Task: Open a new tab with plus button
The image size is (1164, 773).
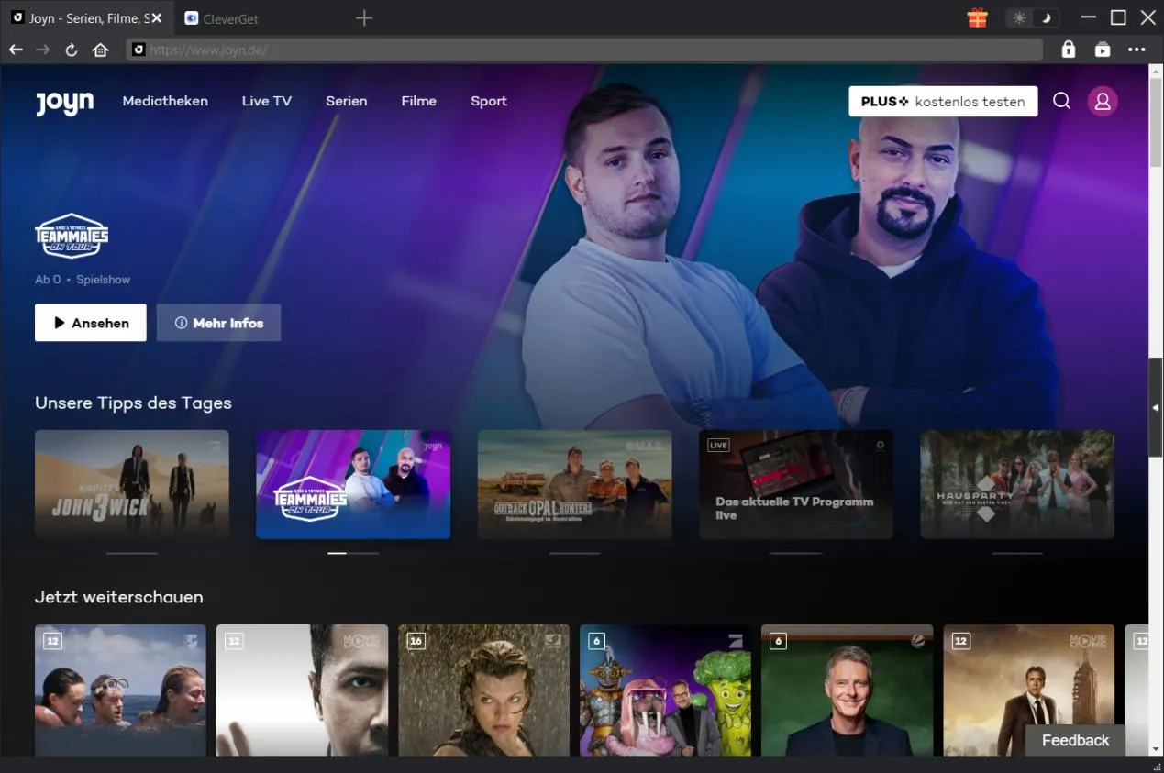Action: point(364,17)
